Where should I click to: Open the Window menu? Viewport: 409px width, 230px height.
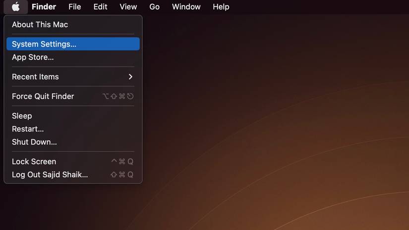pos(186,7)
